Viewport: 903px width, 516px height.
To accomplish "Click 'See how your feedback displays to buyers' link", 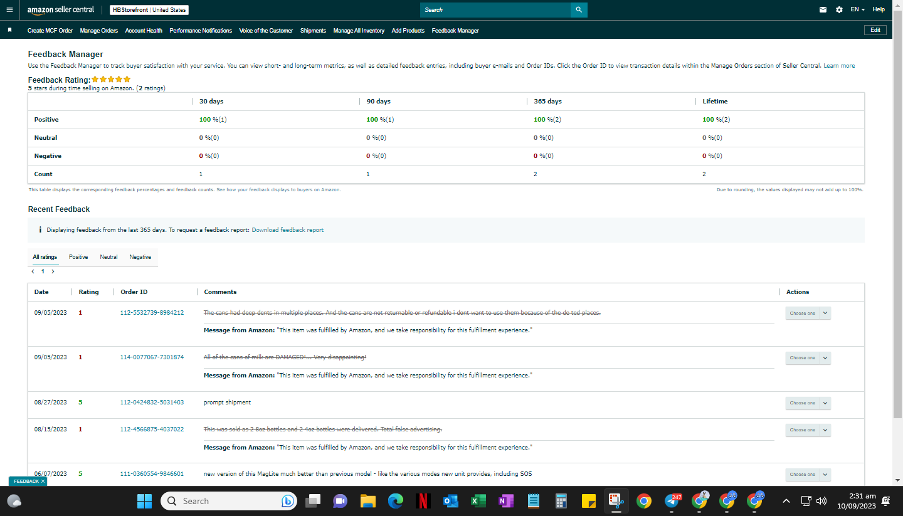I will (278, 189).
